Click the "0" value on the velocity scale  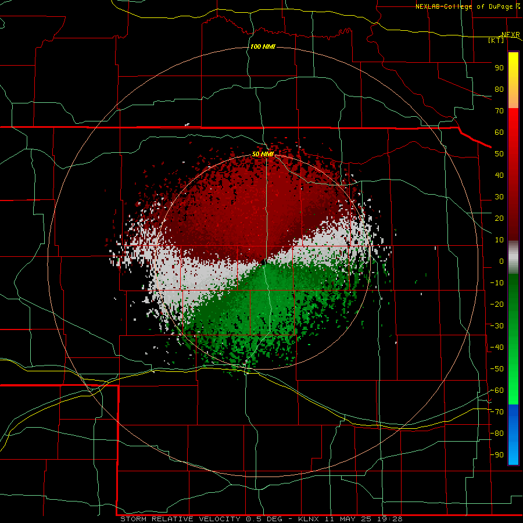[x=501, y=261]
